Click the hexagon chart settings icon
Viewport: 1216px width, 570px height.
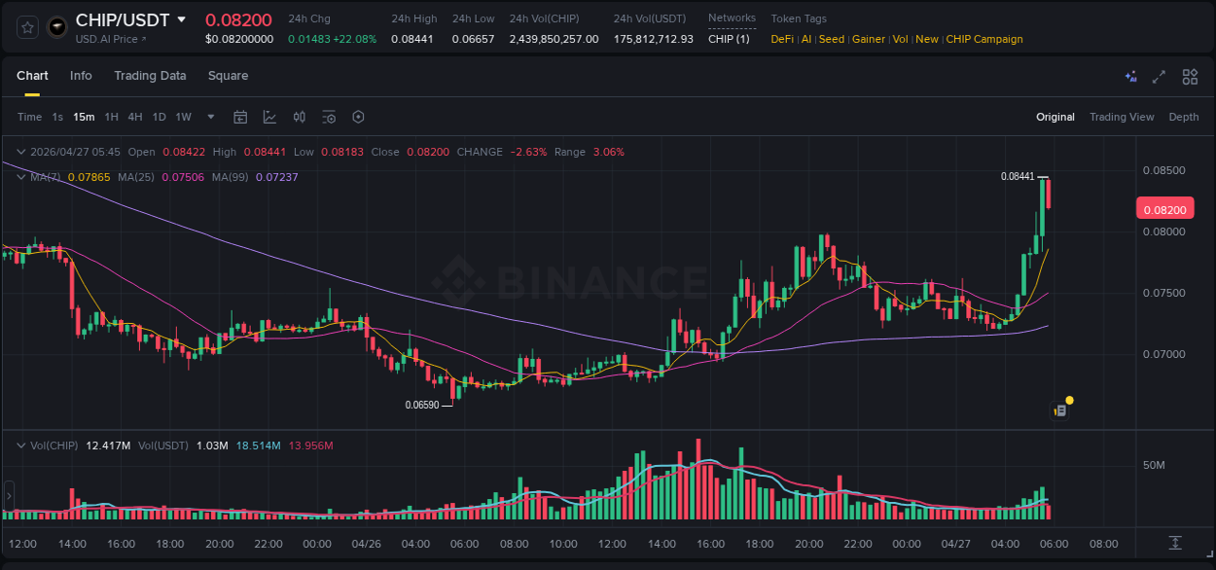tap(358, 117)
